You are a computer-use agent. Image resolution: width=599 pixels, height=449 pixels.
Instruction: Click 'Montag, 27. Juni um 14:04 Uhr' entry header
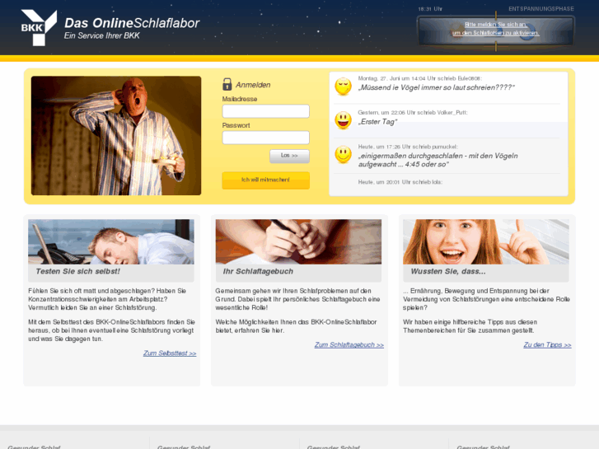pyautogui.click(x=420, y=78)
